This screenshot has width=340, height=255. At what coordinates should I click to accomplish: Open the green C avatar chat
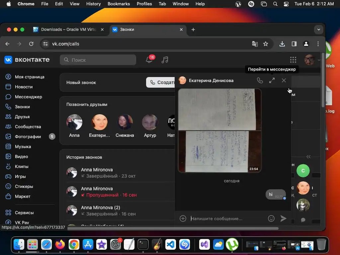click(303, 171)
